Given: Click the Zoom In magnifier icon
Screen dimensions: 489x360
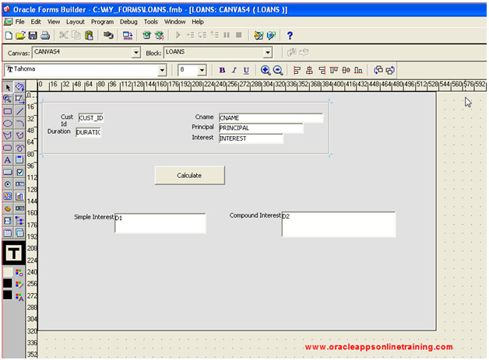Looking at the screenshot, I should click(x=266, y=70).
